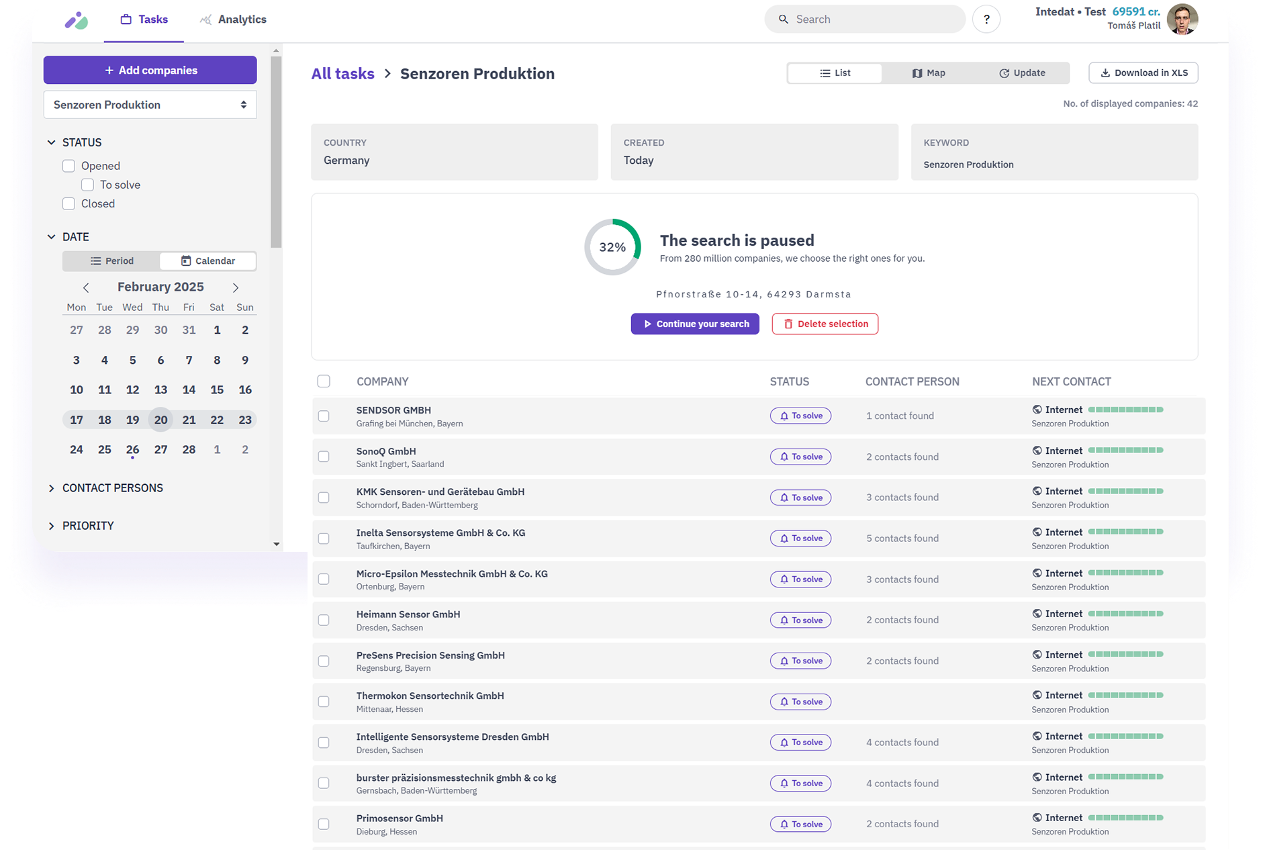
Task: Select the SENDSOR GMBH row checkbox
Action: coord(324,416)
